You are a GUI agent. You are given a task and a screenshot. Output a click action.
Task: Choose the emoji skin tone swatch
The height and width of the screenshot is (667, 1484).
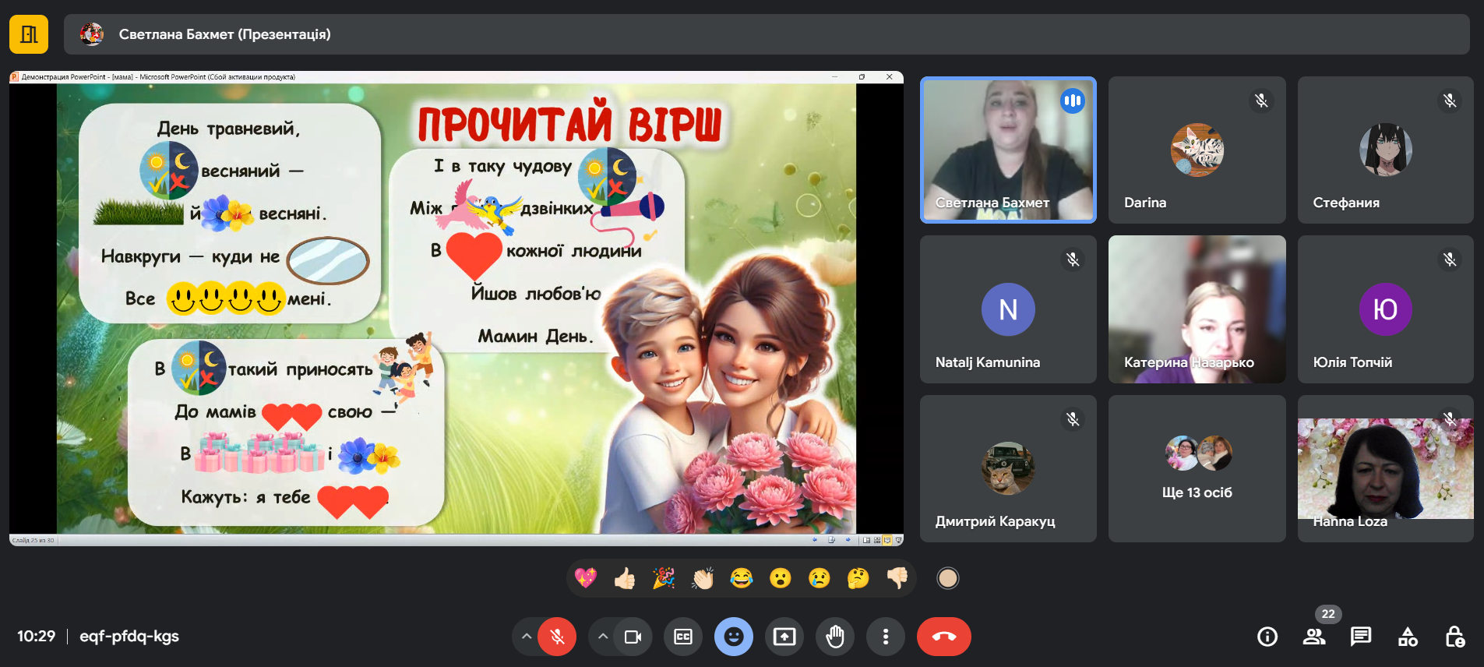pos(947,578)
